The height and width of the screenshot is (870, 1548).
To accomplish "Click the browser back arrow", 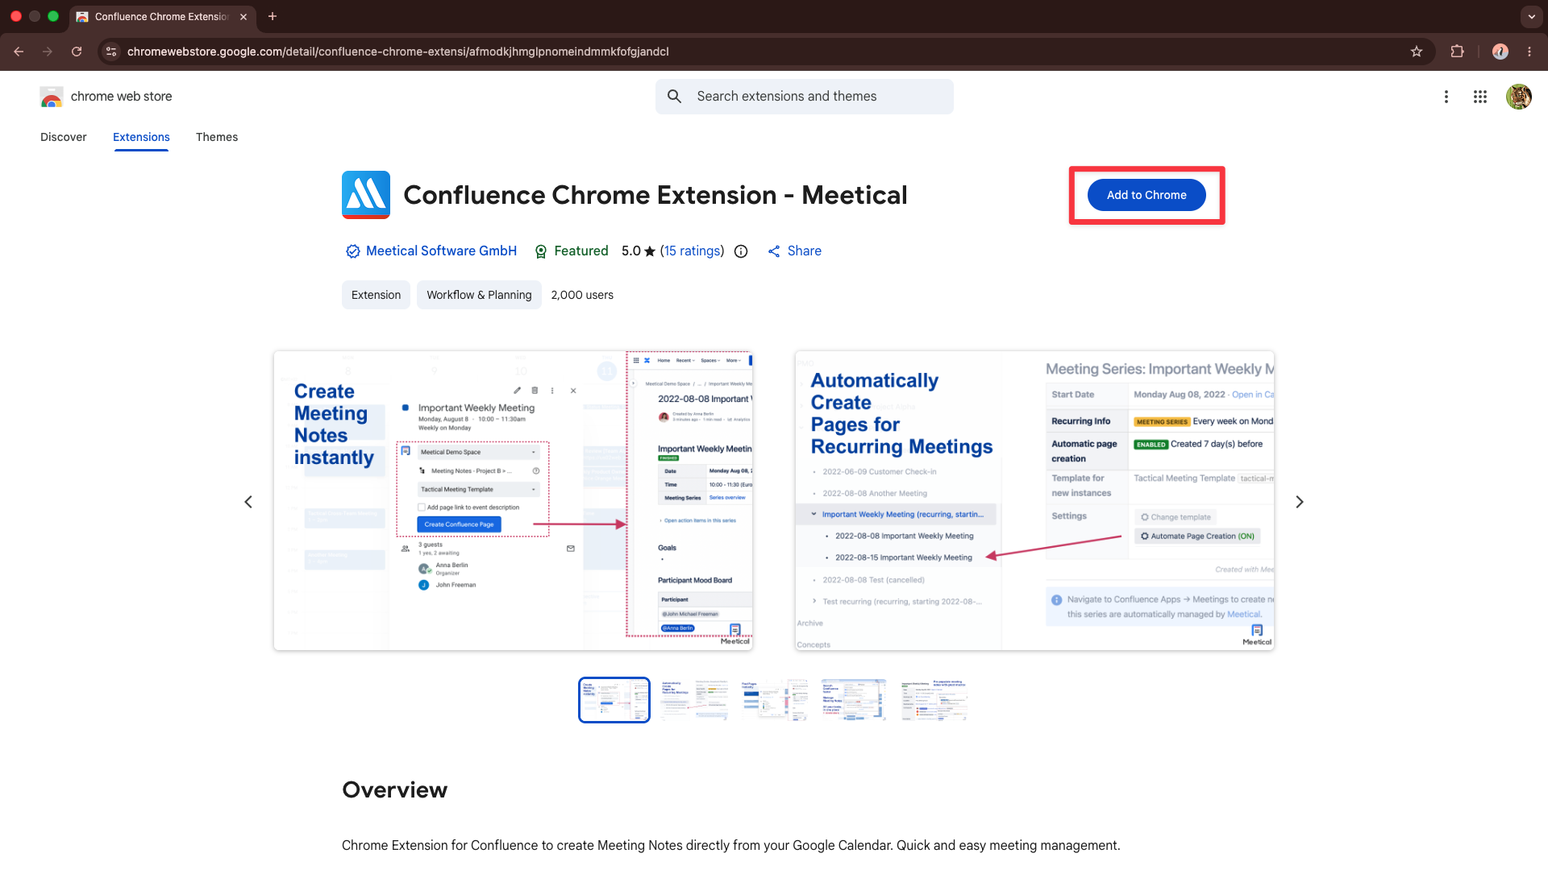I will point(19,52).
